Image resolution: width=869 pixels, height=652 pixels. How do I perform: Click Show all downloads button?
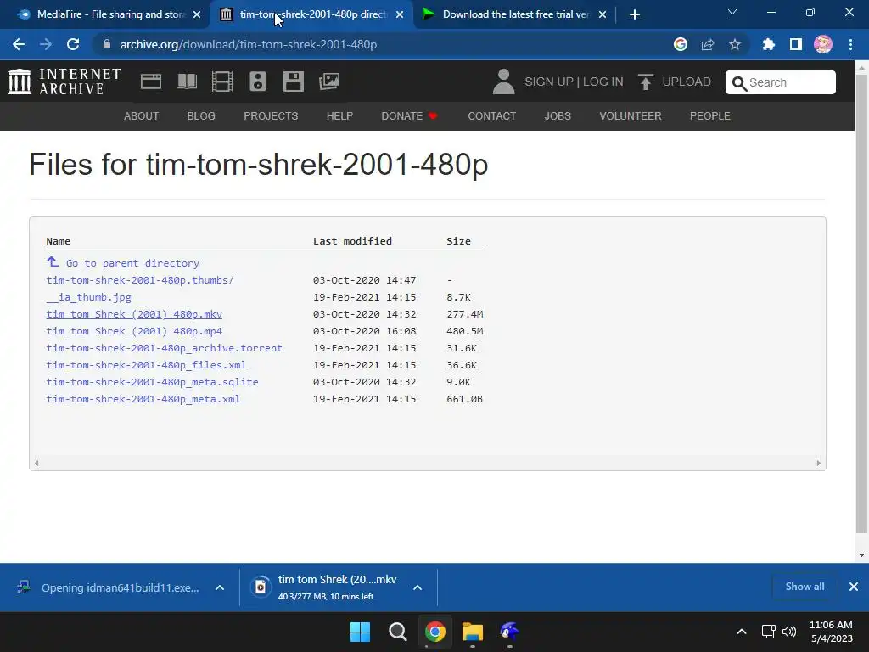tap(805, 587)
